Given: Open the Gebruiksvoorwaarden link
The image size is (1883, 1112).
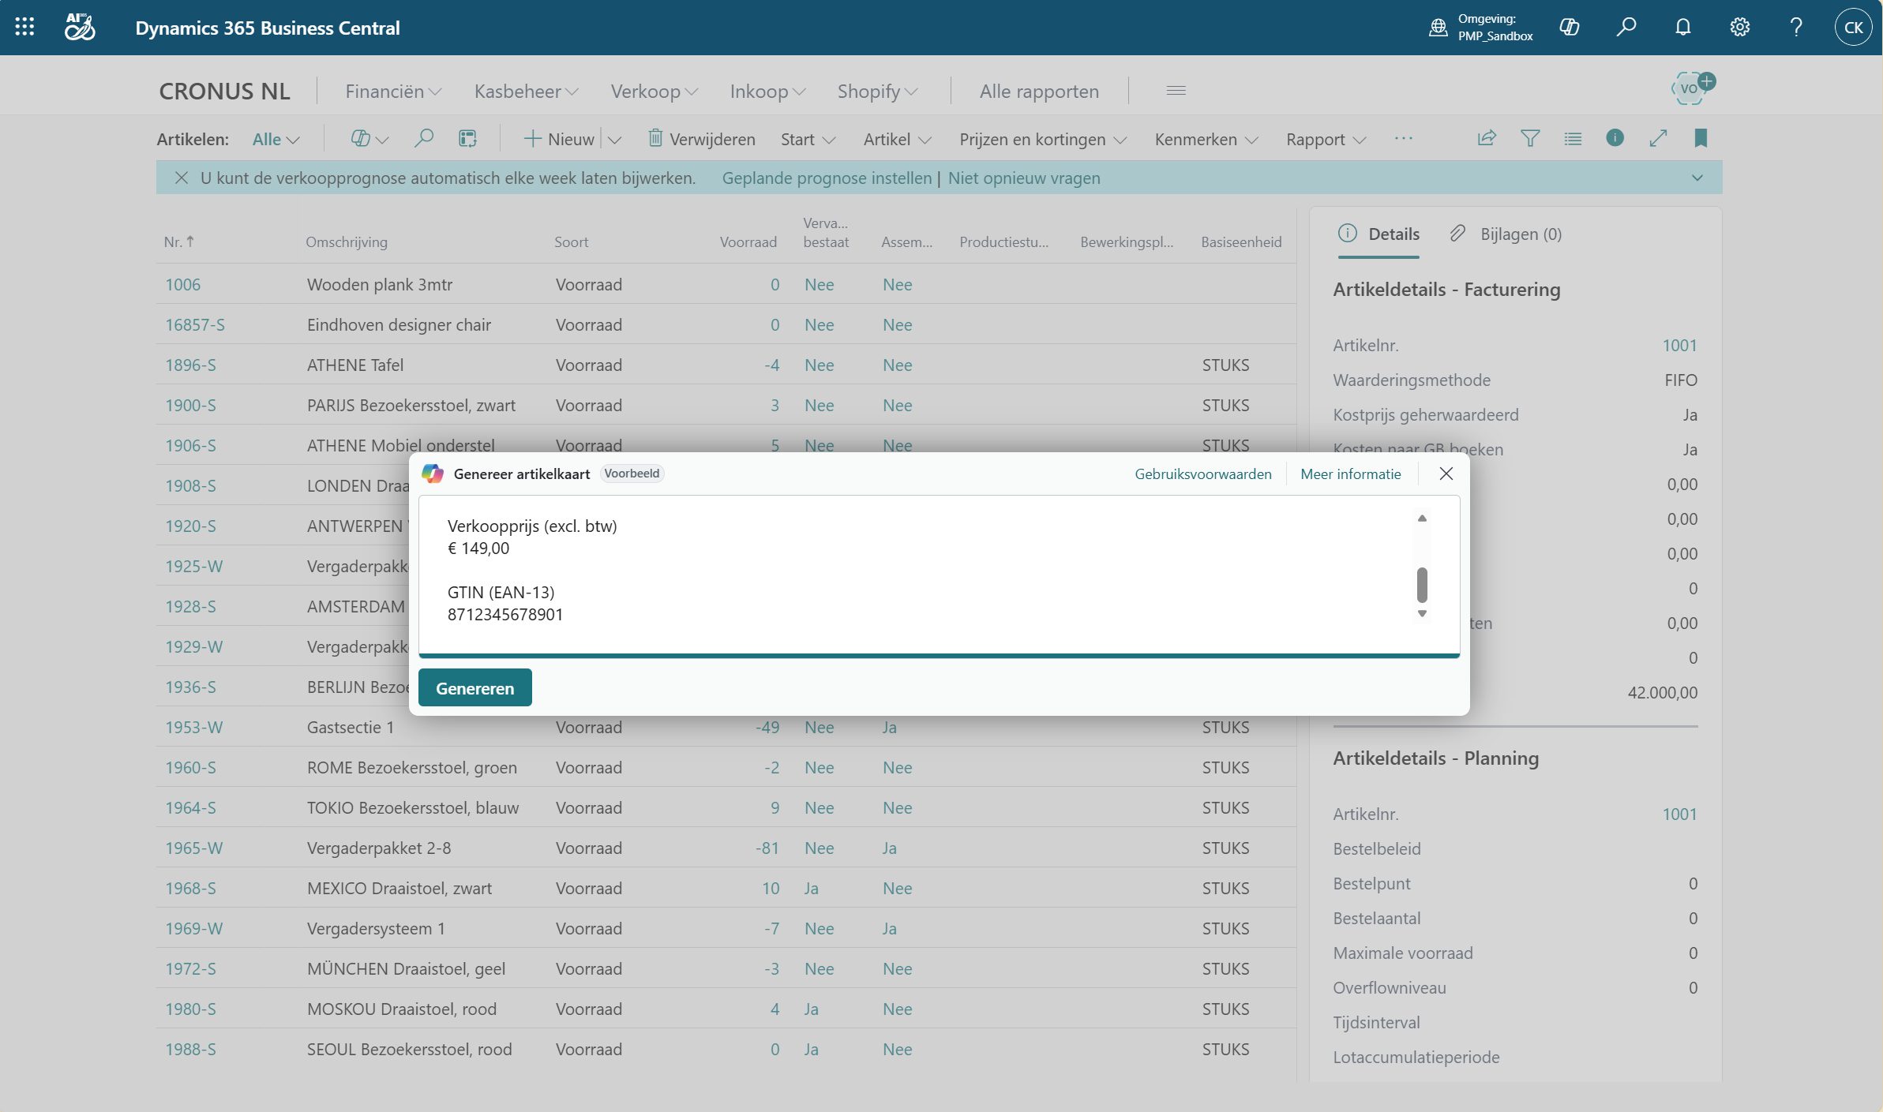Looking at the screenshot, I should coord(1202,474).
